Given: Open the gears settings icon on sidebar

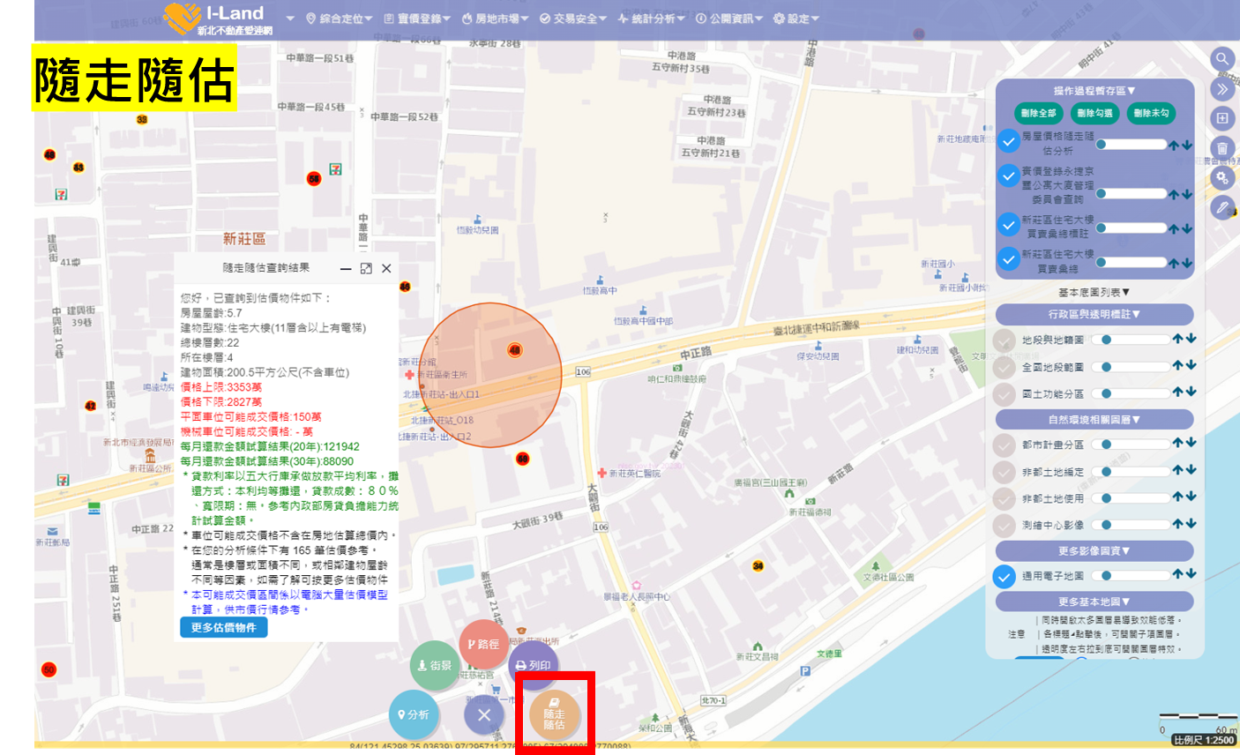Looking at the screenshot, I should [1221, 177].
